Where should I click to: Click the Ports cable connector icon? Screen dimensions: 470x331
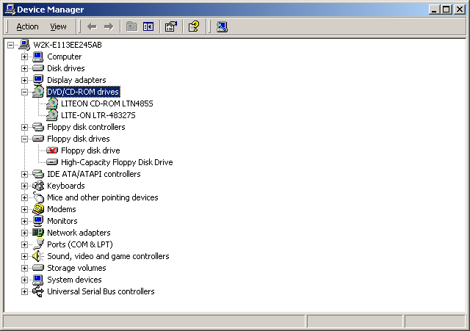[x=38, y=244]
